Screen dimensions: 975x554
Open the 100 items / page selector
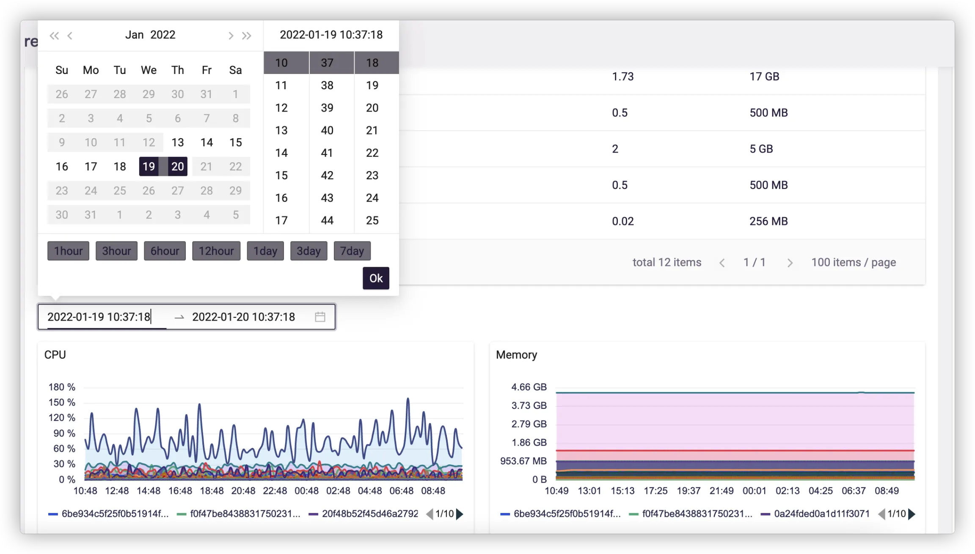[x=854, y=263]
